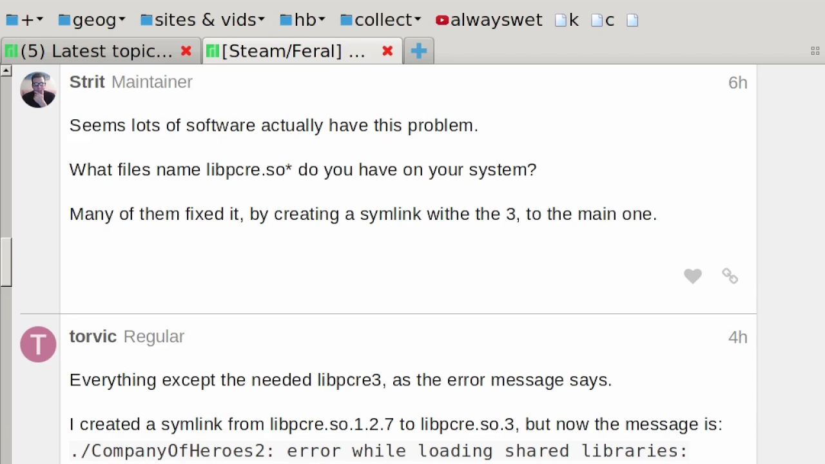Open the unnamed page bookmark icon
The width and height of the screenshot is (825, 464).
[632, 20]
